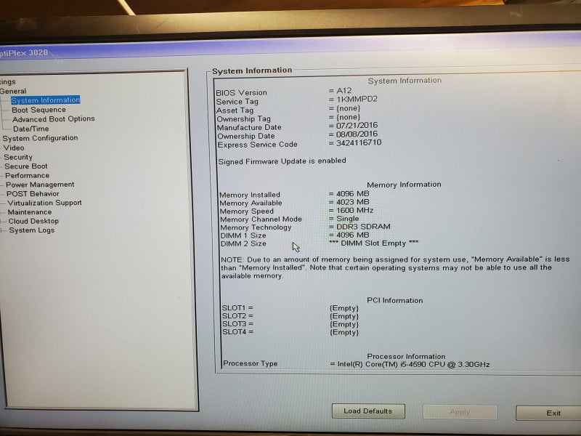Screen dimensions: 581x436
Task: Expand the System Configuration category
Action: coord(40,138)
